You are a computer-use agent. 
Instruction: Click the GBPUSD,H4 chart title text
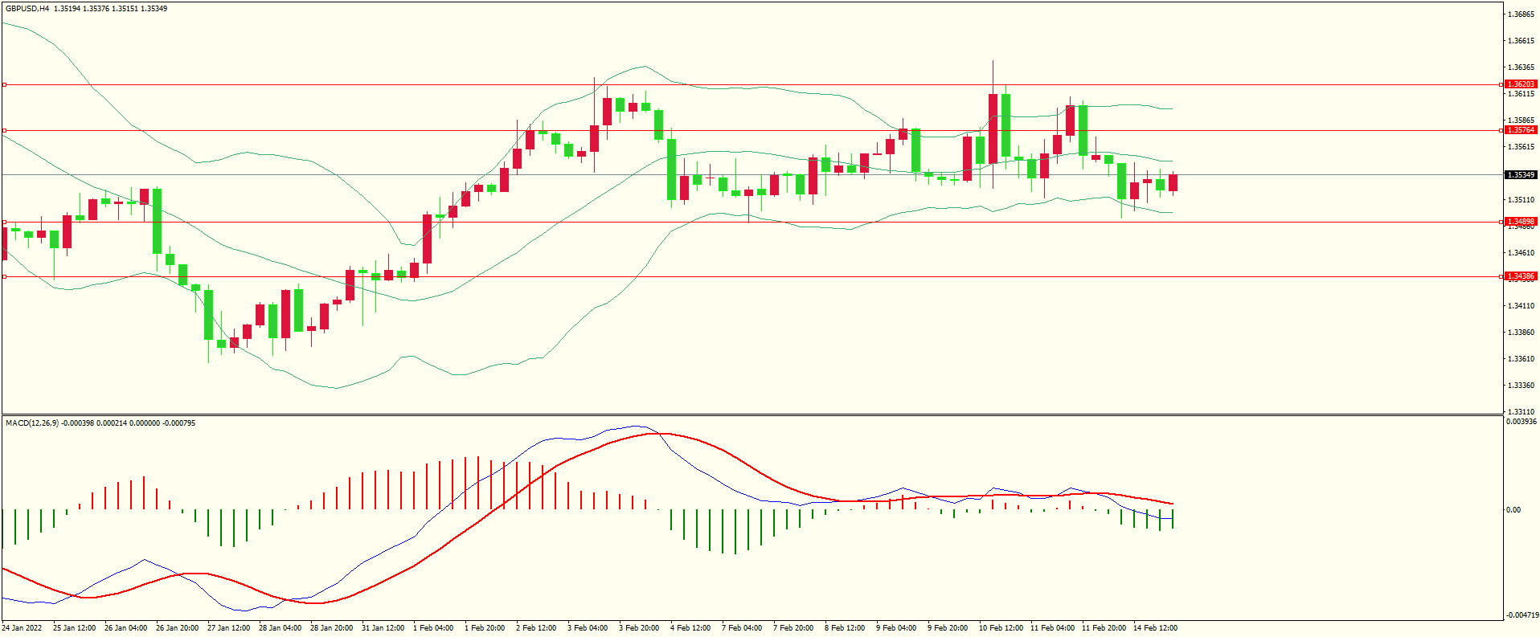(27, 9)
